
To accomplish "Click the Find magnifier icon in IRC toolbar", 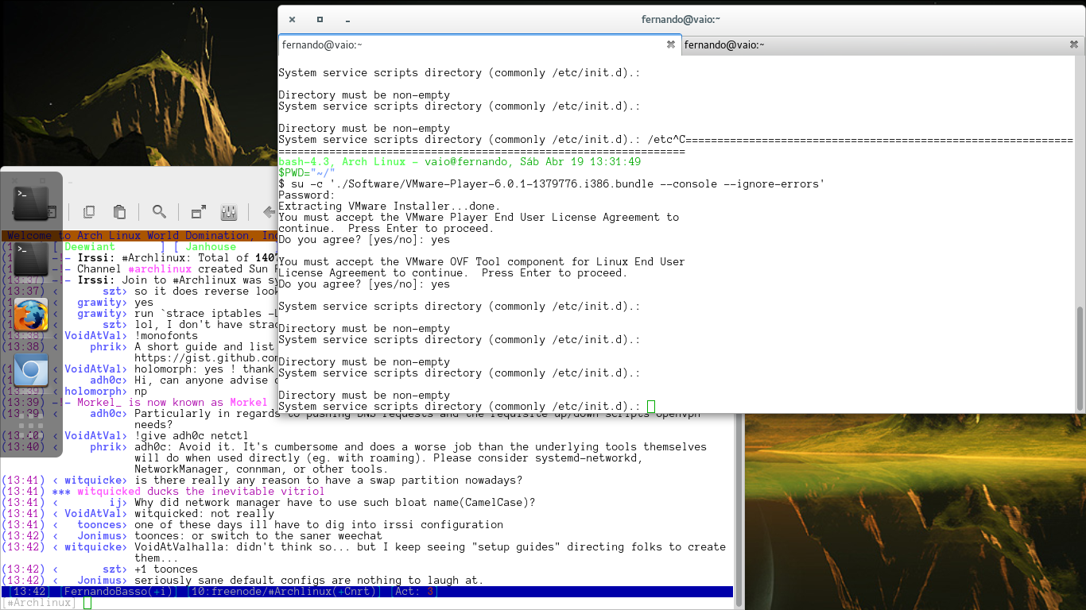I will click(x=159, y=212).
